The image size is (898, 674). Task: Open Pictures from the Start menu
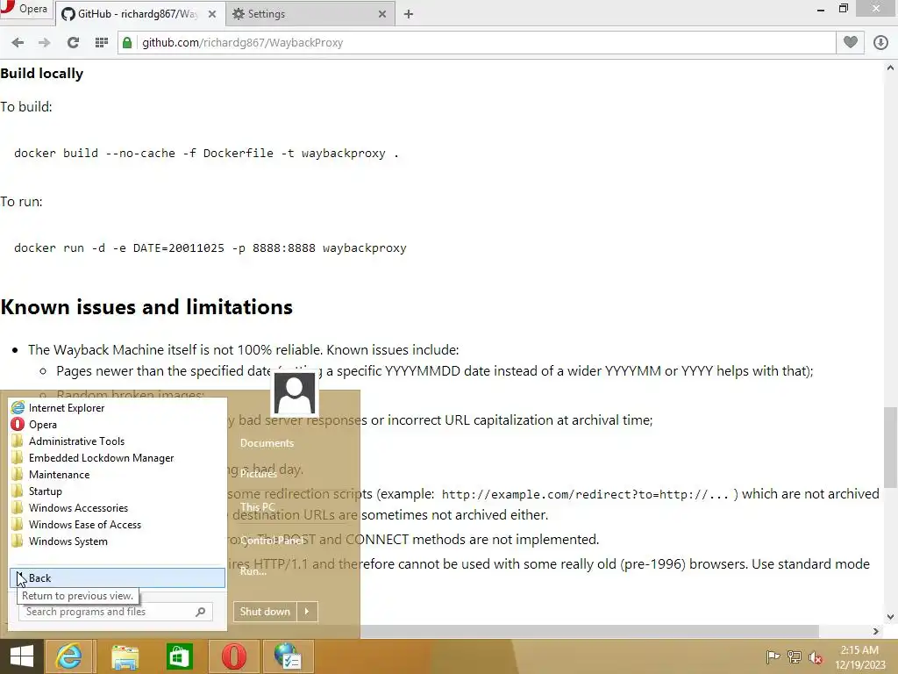point(259,474)
